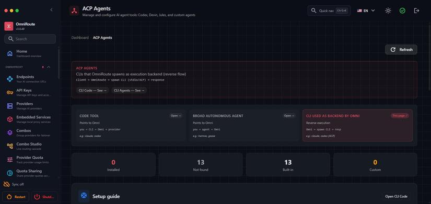
Task: Toggle cloud Sync off control
Action: [13, 184]
